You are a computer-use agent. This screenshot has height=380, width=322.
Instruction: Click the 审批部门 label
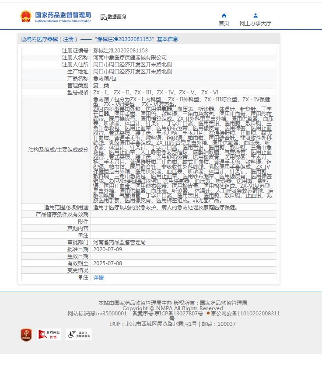coord(78,242)
